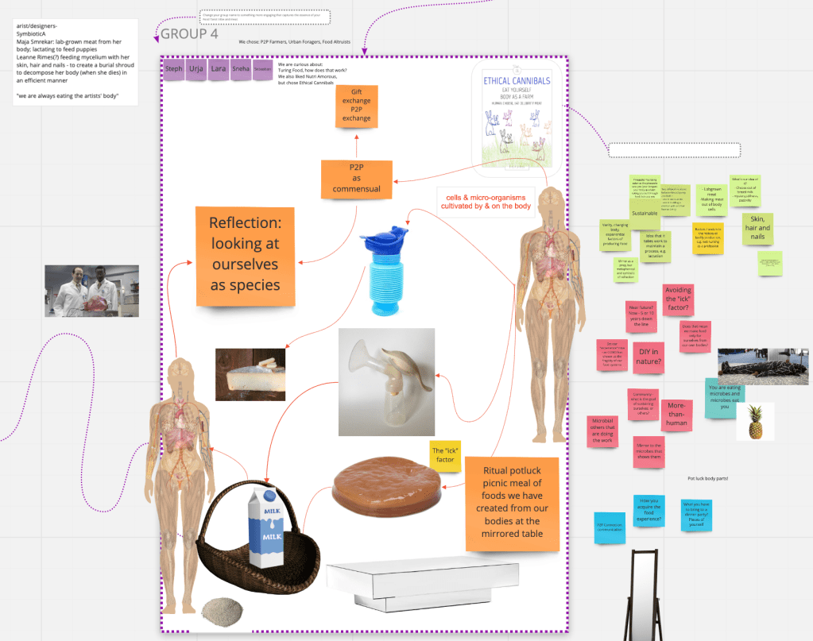Select the green Skin, hair and nails note

tap(757, 229)
